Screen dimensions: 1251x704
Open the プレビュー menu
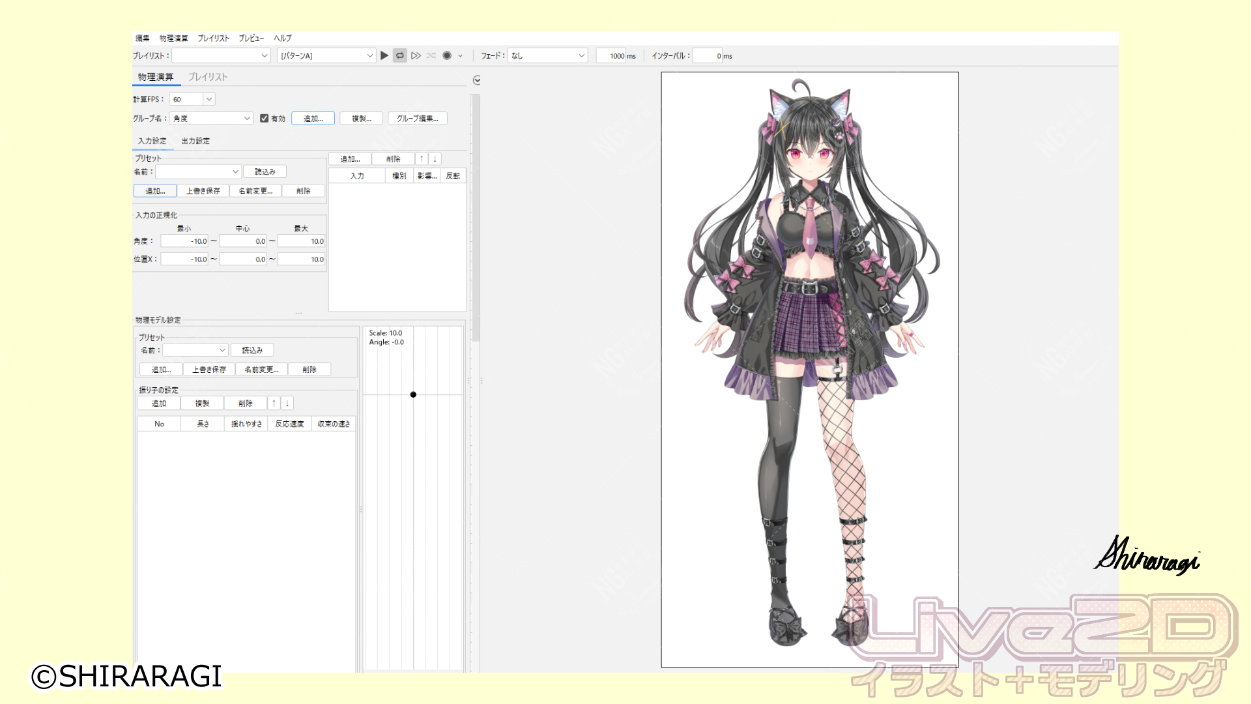click(x=252, y=38)
